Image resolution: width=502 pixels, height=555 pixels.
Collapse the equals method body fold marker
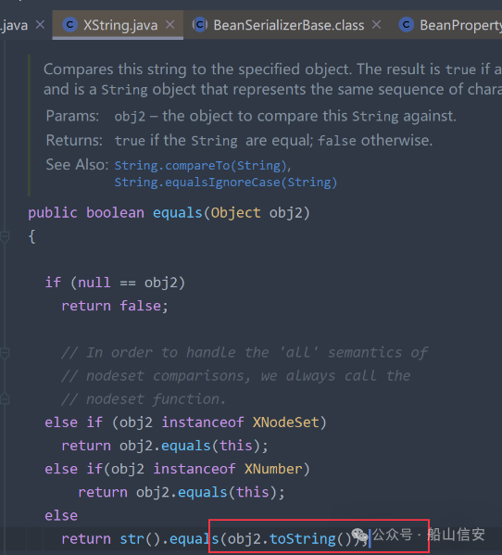pos(5,236)
